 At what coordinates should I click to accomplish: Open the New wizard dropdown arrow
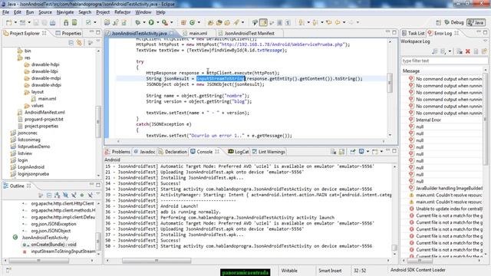click(15, 22)
